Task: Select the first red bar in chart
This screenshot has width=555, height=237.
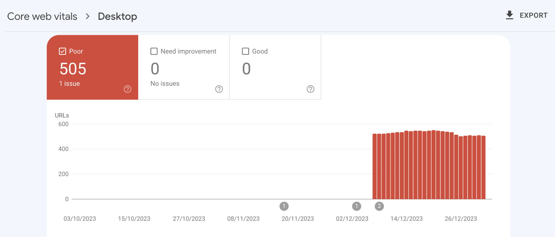Action: point(375,166)
